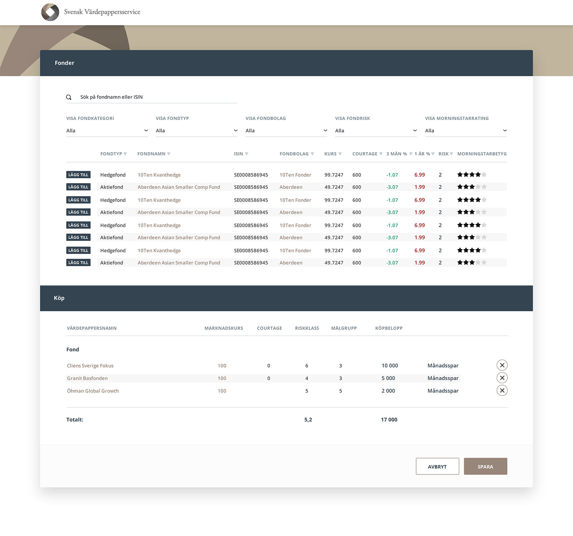Open the Visa Fondkategori dropdown
The image size is (573, 536).
click(x=107, y=131)
